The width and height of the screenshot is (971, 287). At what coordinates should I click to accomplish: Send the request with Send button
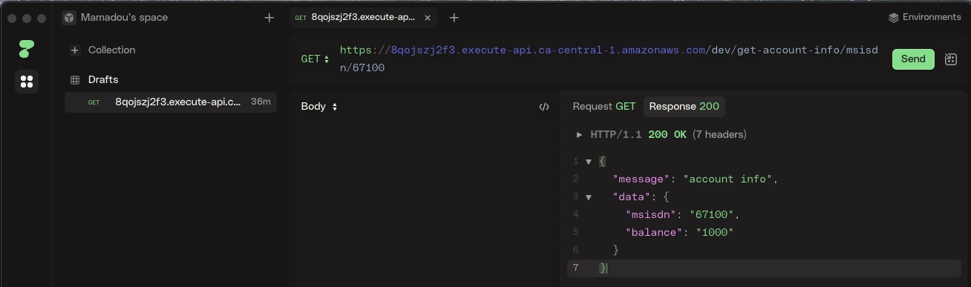[x=913, y=59]
